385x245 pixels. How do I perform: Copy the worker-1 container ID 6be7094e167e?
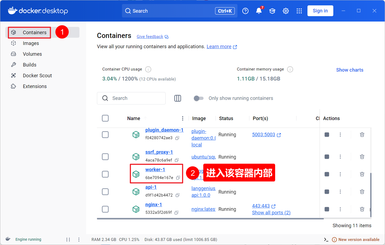pos(178,178)
